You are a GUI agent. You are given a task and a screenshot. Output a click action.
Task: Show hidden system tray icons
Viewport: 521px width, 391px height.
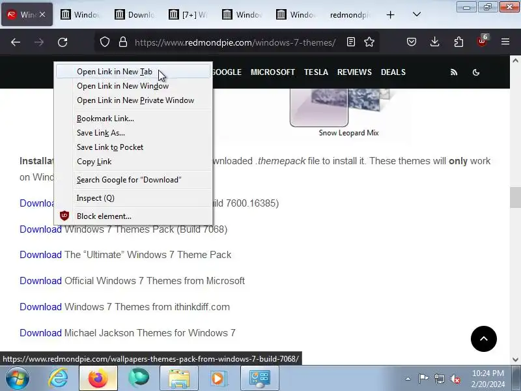408,379
